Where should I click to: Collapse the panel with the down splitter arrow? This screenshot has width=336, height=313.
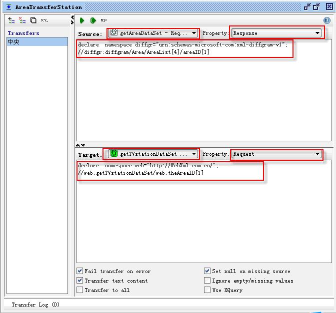point(83,145)
